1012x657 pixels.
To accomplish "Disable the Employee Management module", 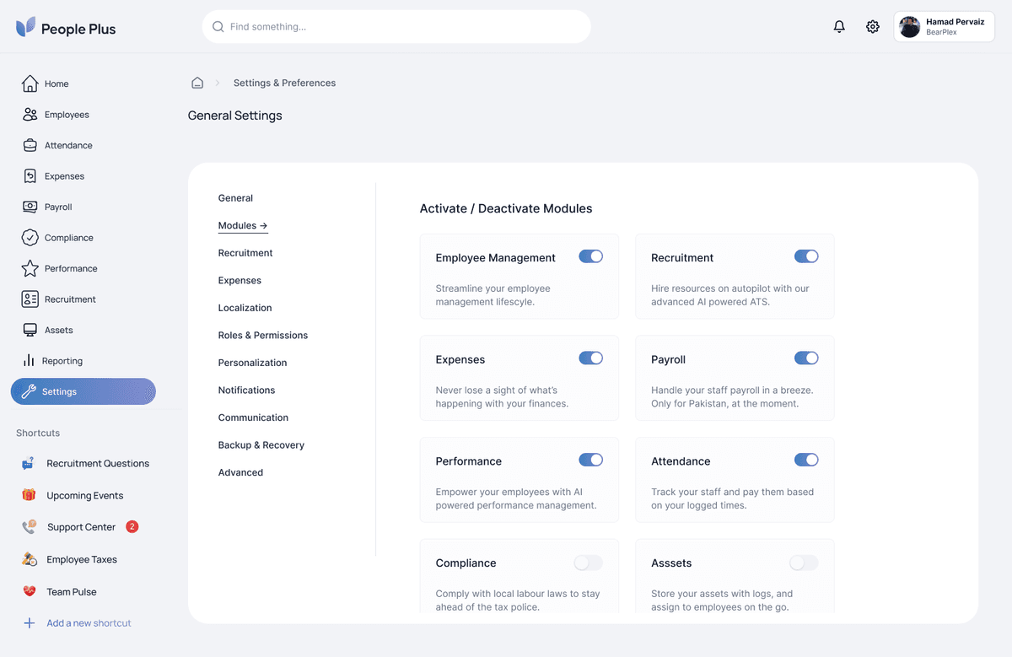I will (591, 256).
